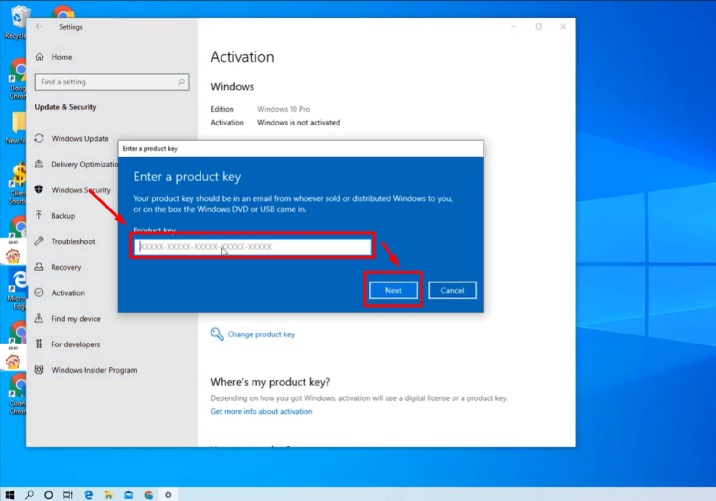Click the Windows Insider Program icon

(39, 370)
